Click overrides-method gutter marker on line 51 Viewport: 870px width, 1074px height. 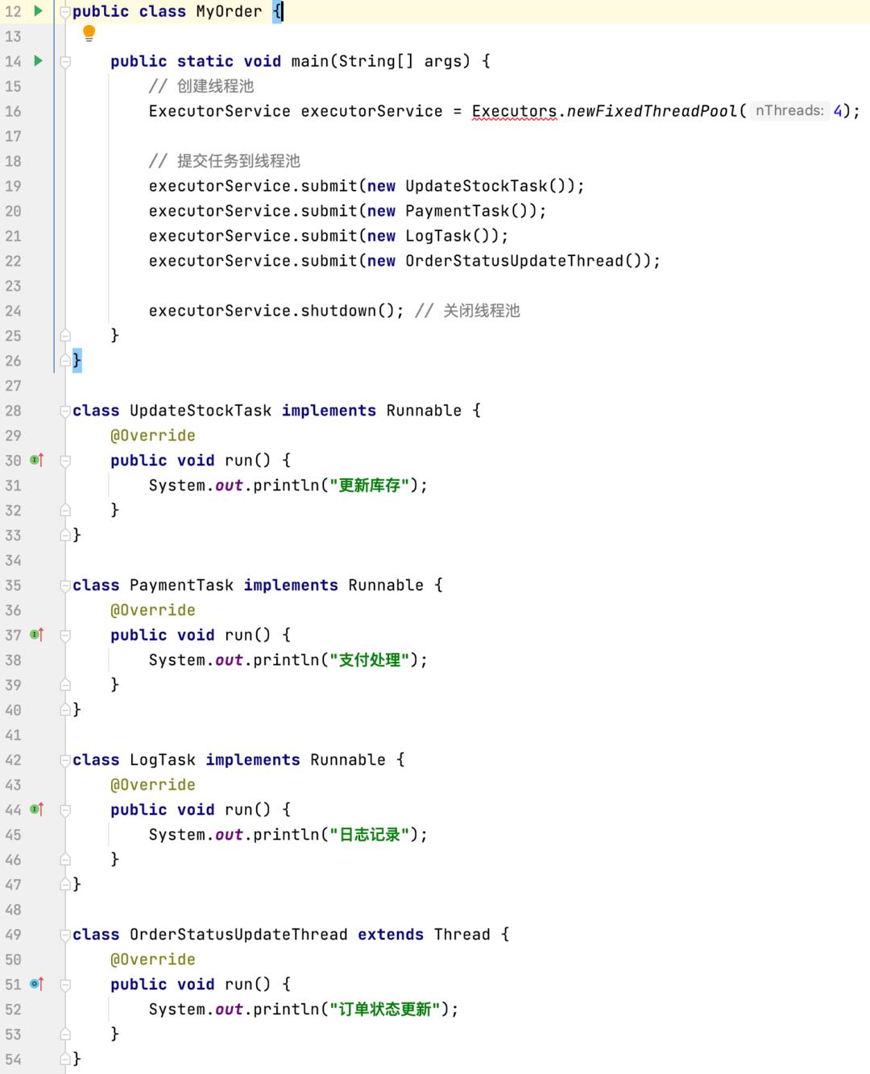[x=37, y=985]
